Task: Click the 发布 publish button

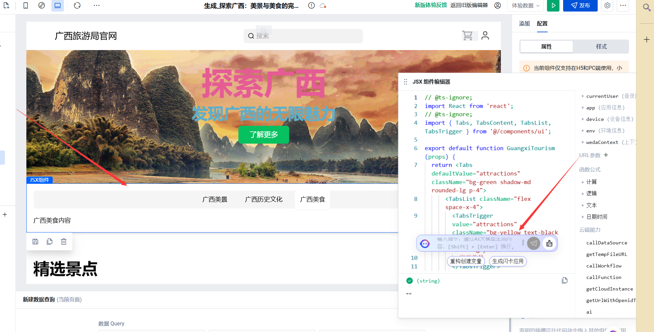Action: point(580,6)
